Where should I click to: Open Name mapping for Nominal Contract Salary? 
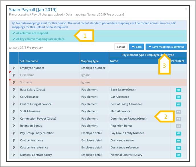click(126, 155)
